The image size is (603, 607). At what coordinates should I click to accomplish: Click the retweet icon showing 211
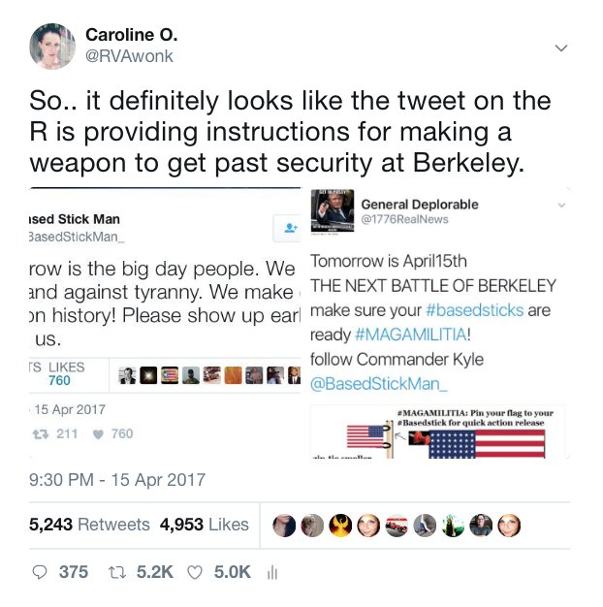pos(41,434)
